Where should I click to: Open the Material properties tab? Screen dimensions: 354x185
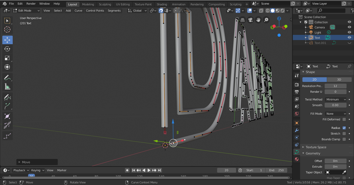click(x=297, y=159)
